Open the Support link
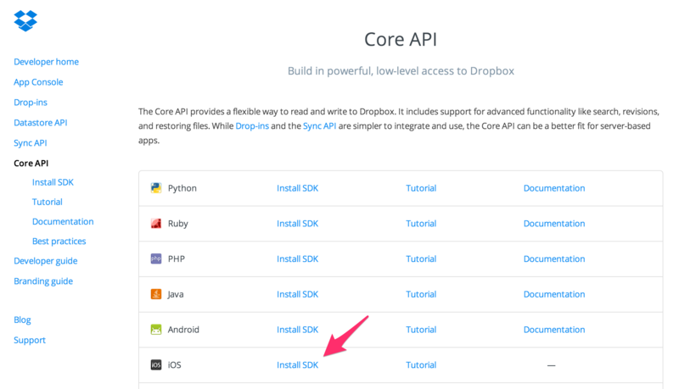The image size is (679, 389). click(30, 340)
